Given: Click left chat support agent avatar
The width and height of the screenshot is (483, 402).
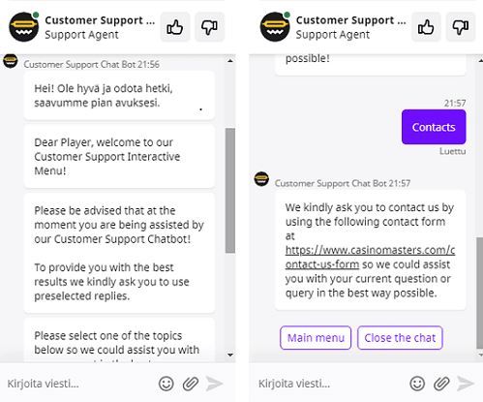Looking at the screenshot, I should click(x=24, y=27).
